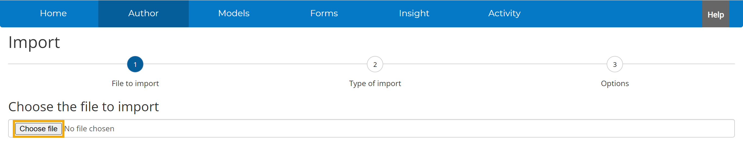Open the Insight tab
This screenshot has height=144, width=743.
[414, 14]
